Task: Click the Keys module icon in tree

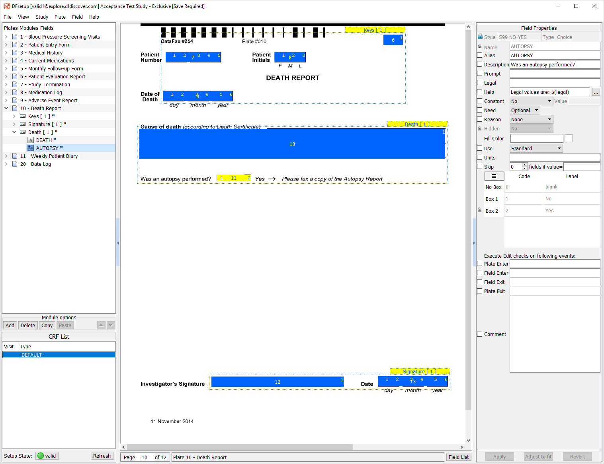Action: point(23,116)
